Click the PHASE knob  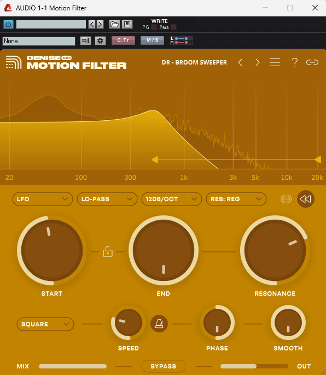pos(217,323)
